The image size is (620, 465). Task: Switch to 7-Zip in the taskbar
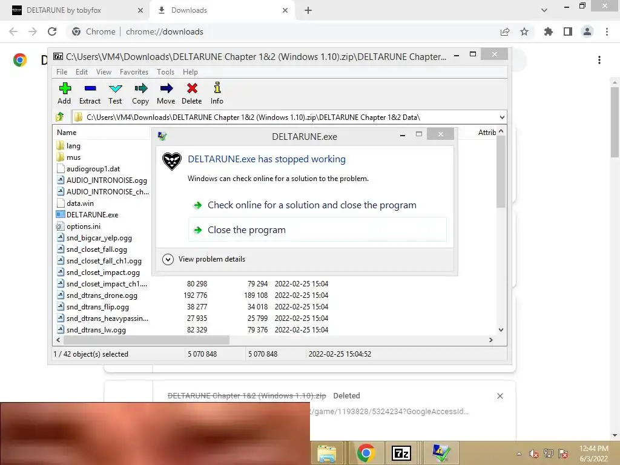pyautogui.click(x=401, y=453)
